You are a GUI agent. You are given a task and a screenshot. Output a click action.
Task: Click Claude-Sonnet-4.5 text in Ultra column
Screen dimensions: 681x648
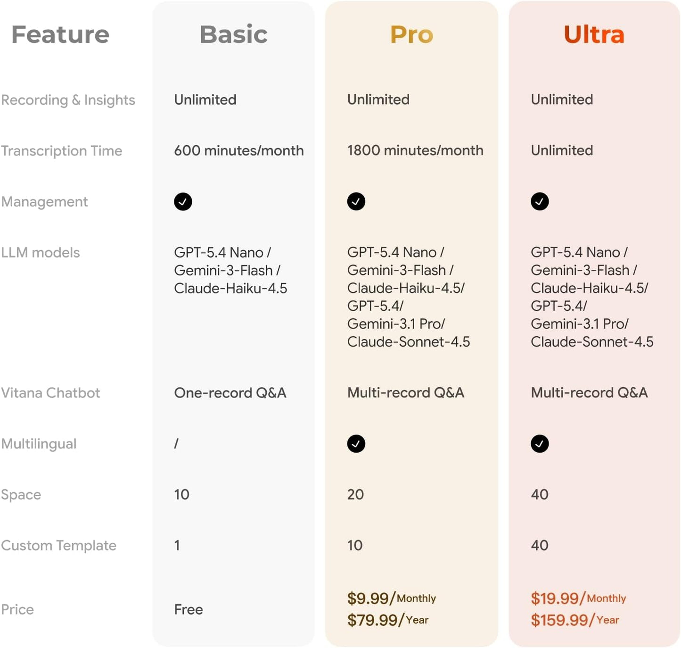click(x=592, y=342)
